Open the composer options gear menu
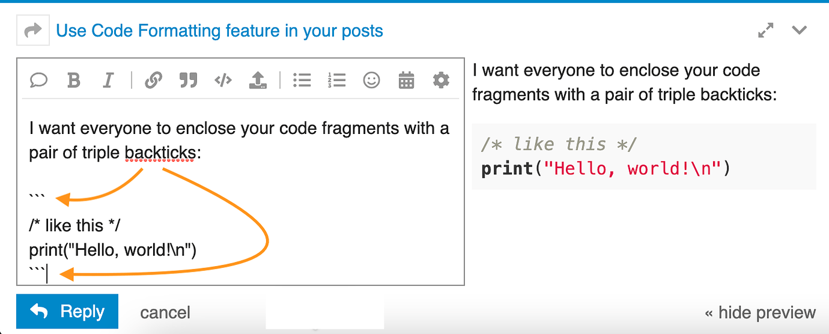 point(441,80)
